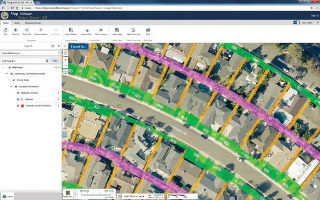Click the red Setbacks Need Verification swatch
The width and height of the screenshot is (320, 200).
coord(22,106)
